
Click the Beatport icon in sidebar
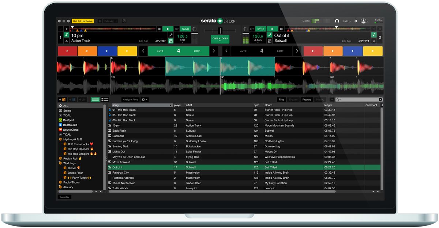60,120
